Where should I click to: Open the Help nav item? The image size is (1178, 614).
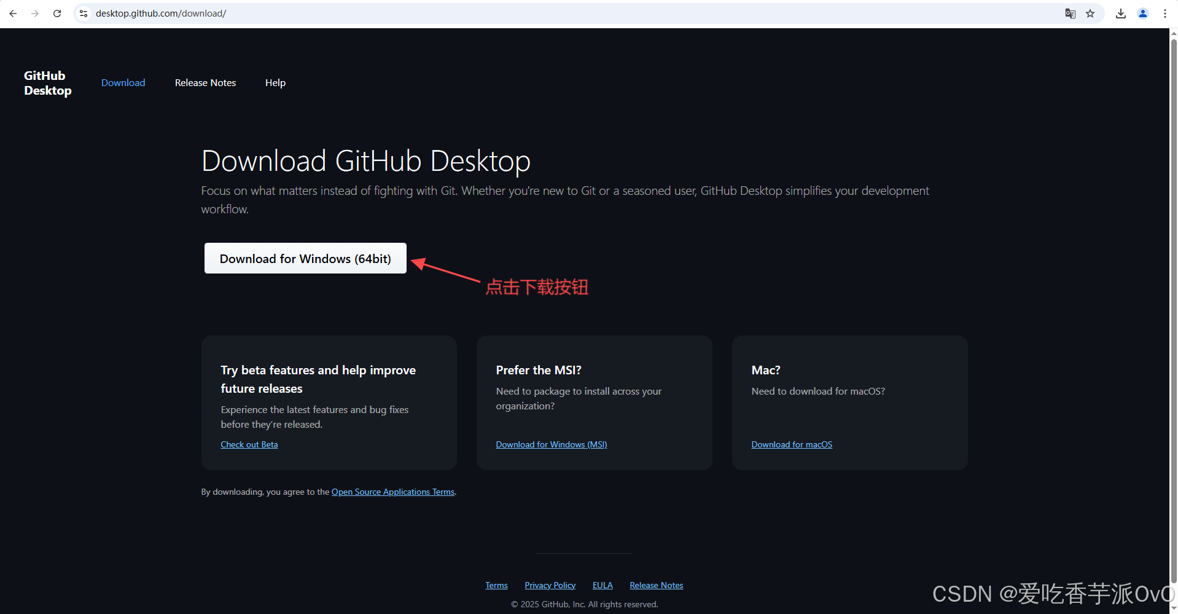pyautogui.click(x=275, y=83)
